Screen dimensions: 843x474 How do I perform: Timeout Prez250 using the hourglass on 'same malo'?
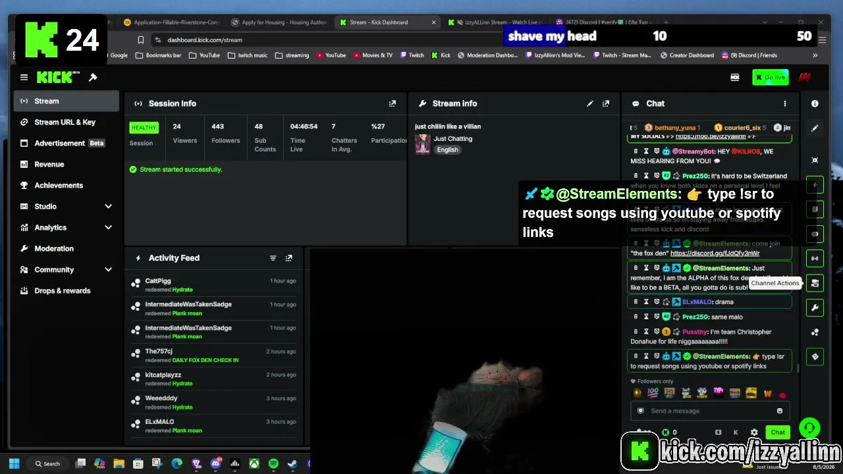pos(646,317)
